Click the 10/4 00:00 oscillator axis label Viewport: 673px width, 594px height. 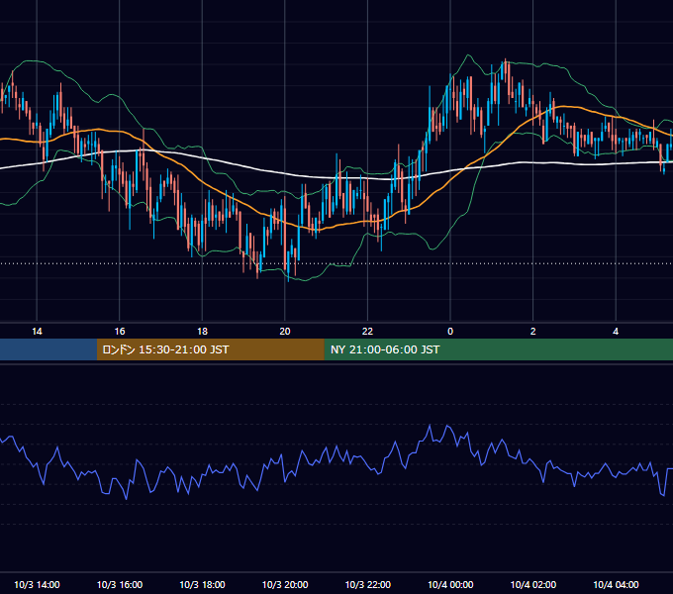[x=450, y=584]
